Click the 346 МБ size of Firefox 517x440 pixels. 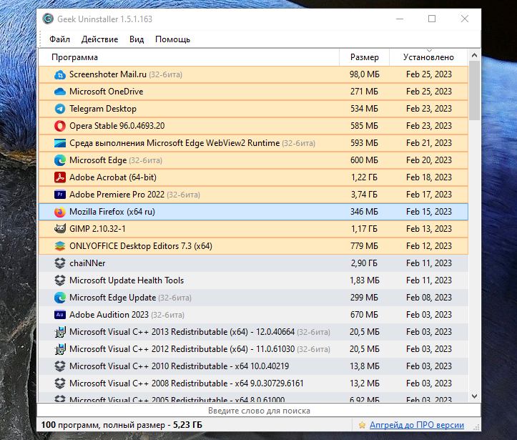coord(365,212)
